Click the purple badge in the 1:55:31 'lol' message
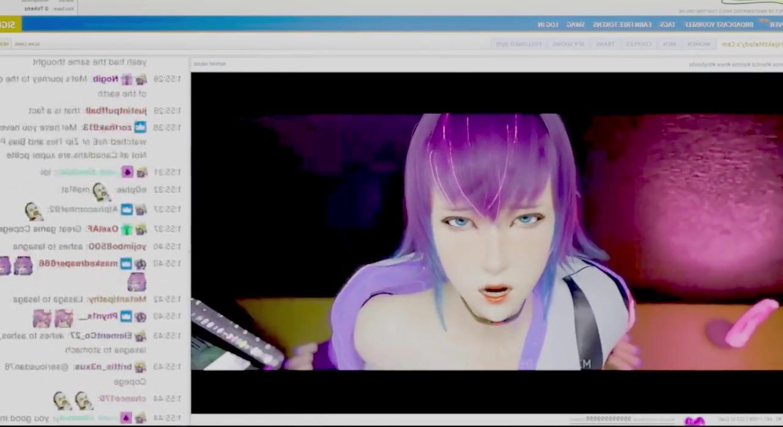 pos(127,172)
